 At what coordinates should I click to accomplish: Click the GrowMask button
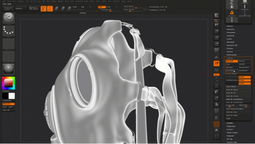[232, 70]
